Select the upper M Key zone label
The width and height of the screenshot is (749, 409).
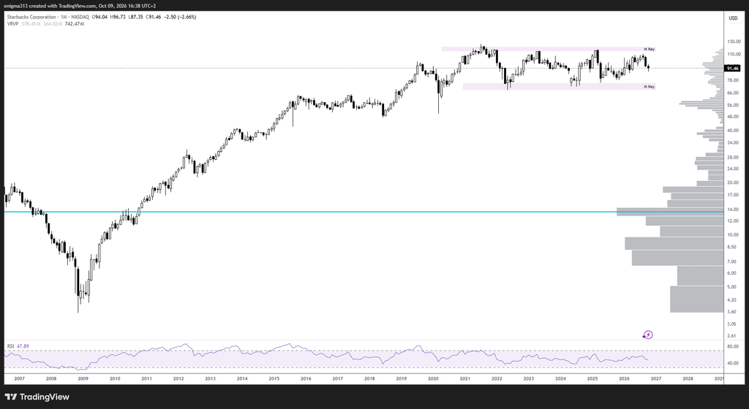click(x=650, y=49)
